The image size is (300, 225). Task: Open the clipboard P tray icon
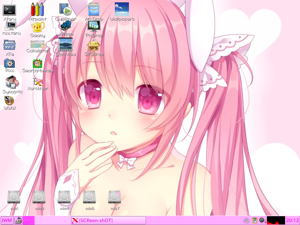pos(254,220)
